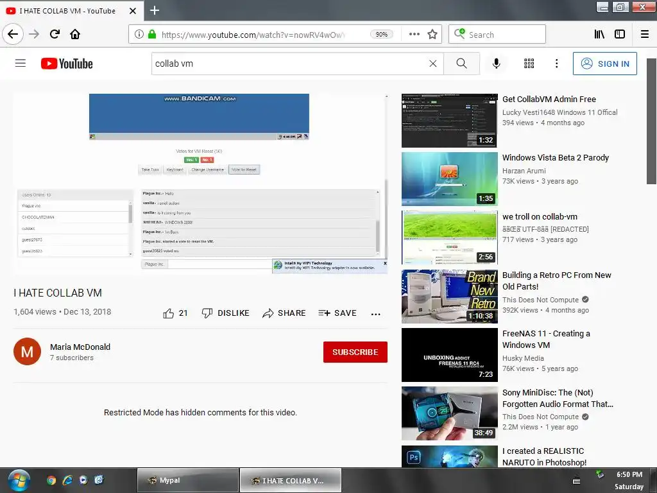
Task: Open Building a Retro PC thumbnail
Action: (450, 297)
